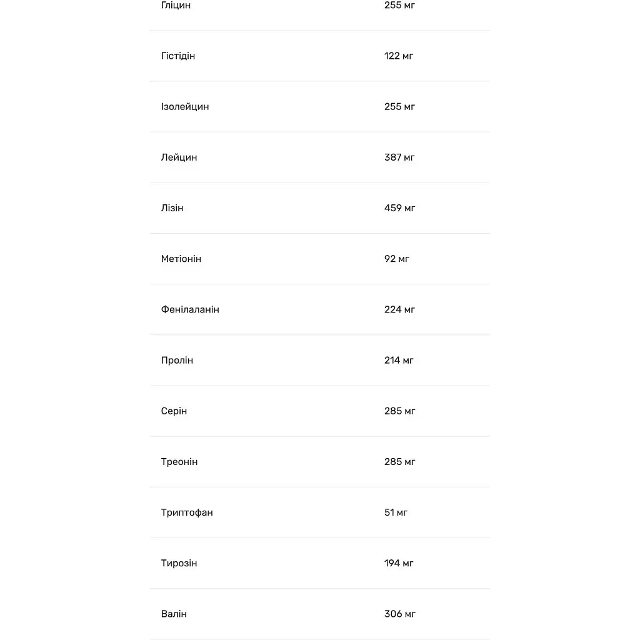Click the 387 мг value
640x640 pixels.
pos(399,157)
